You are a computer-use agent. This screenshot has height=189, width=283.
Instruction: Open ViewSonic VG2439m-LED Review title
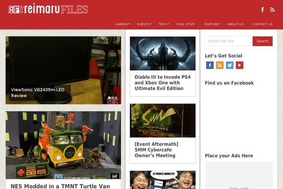click(38, 93)
